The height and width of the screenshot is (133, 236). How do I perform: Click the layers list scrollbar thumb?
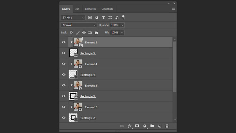(174, 67)
